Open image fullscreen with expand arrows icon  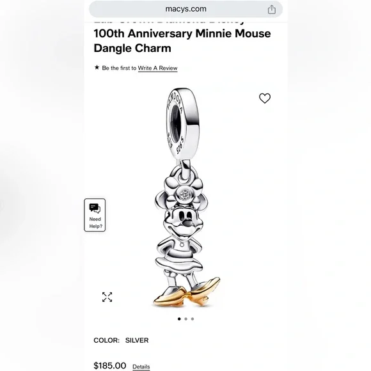pos(107,297)
